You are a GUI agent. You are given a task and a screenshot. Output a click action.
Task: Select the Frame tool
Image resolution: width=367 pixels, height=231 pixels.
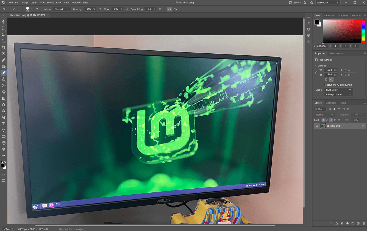4,54
